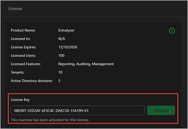Click the License section header
Viewport: 188px width, 129px height.
pyautogui.click(x=15, y=9)
